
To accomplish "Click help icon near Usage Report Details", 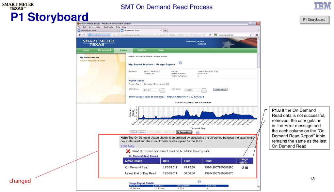I will (199, 182).
